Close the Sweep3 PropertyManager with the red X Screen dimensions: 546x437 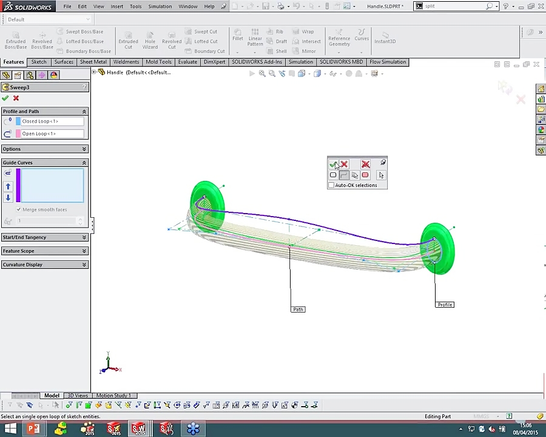16,98
